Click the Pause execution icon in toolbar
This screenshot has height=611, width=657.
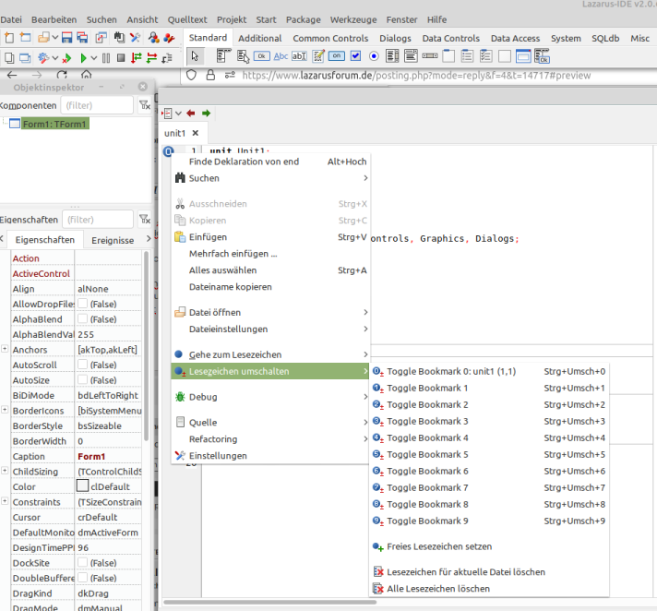[105, 58]
